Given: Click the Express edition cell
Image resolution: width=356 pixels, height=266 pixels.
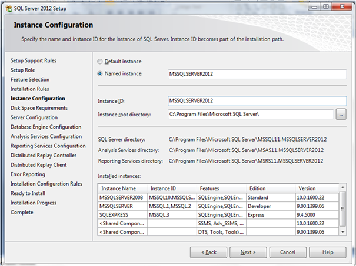Looking at the screenshot, I should click(x=271, y=215).
